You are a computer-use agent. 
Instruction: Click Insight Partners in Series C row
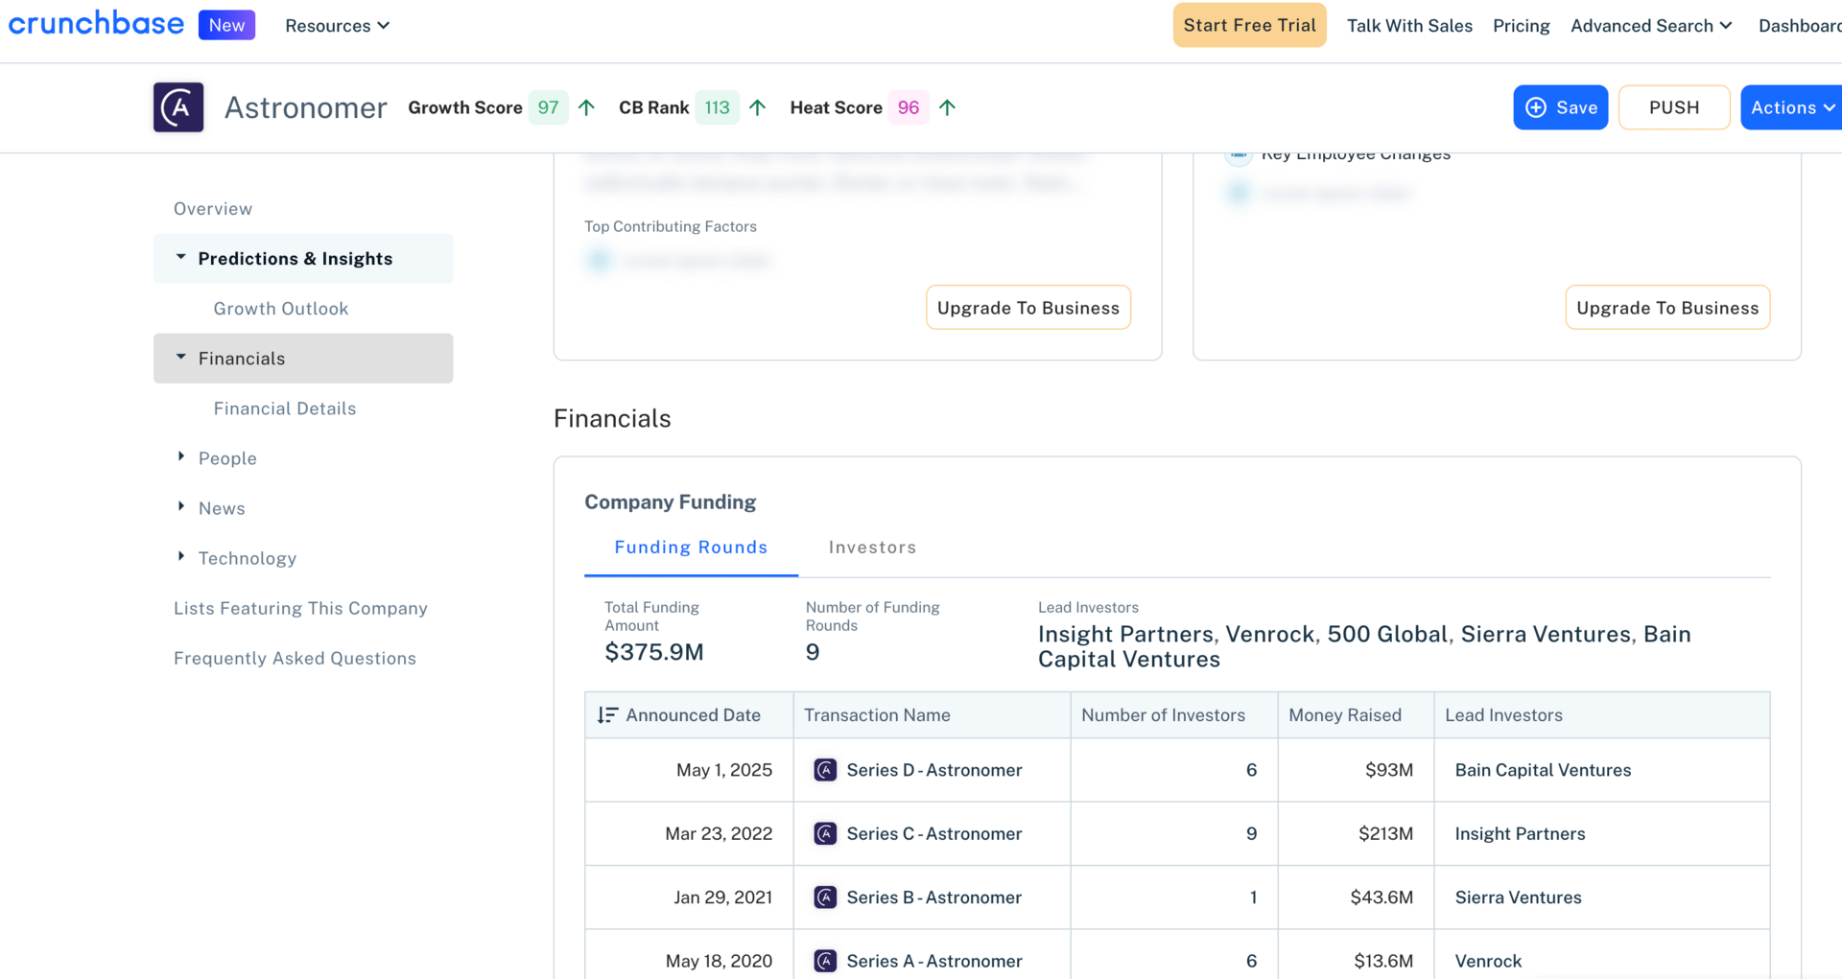click(1520, 834)
